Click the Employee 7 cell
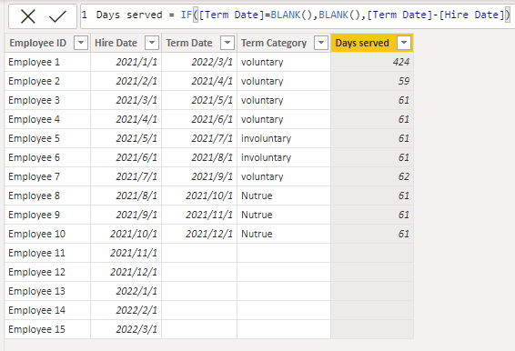The width and height of the screenshot is (515, 351). point(47,176)
